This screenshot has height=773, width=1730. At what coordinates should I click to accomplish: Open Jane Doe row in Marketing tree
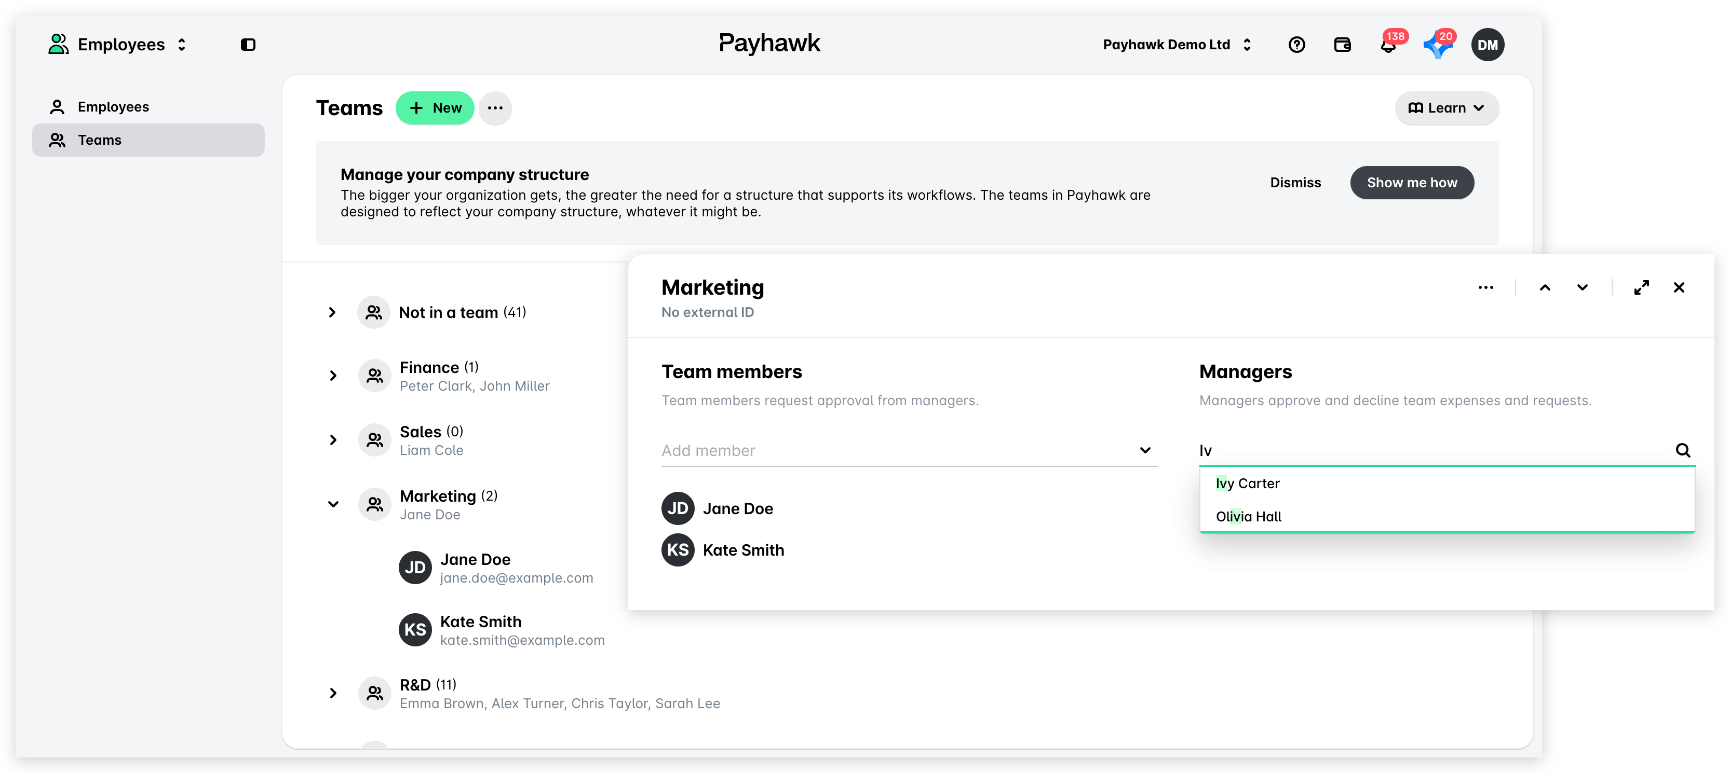click(496, 569)
